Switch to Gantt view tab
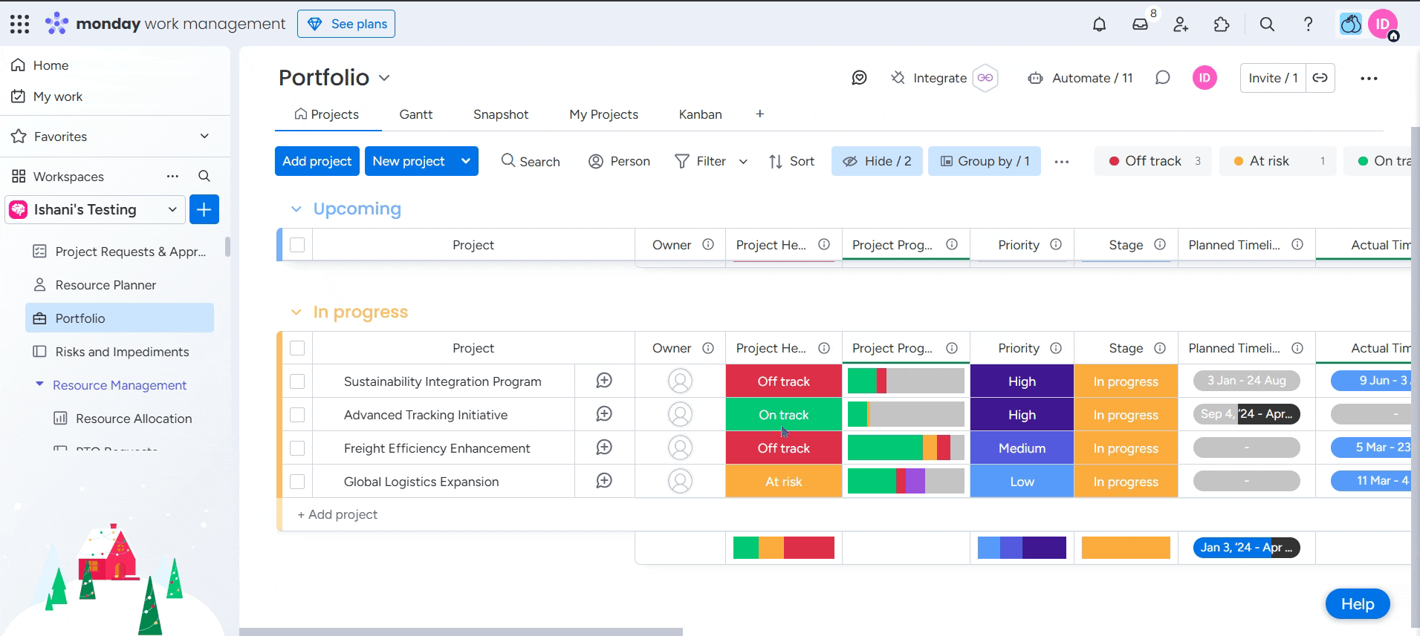The image size is (1420, 636). [415, 114]
